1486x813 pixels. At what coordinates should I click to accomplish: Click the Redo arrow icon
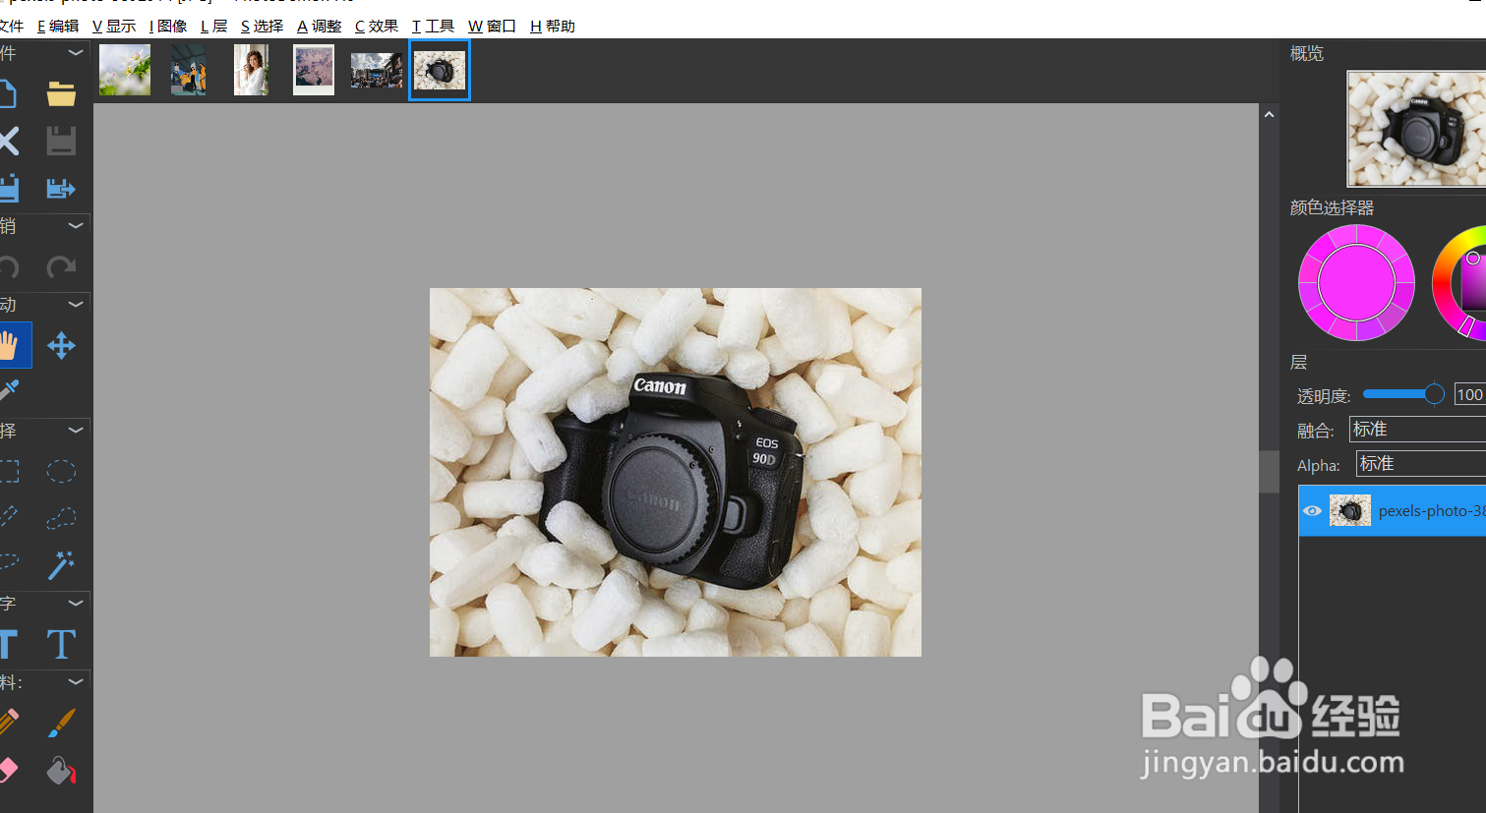61,265
